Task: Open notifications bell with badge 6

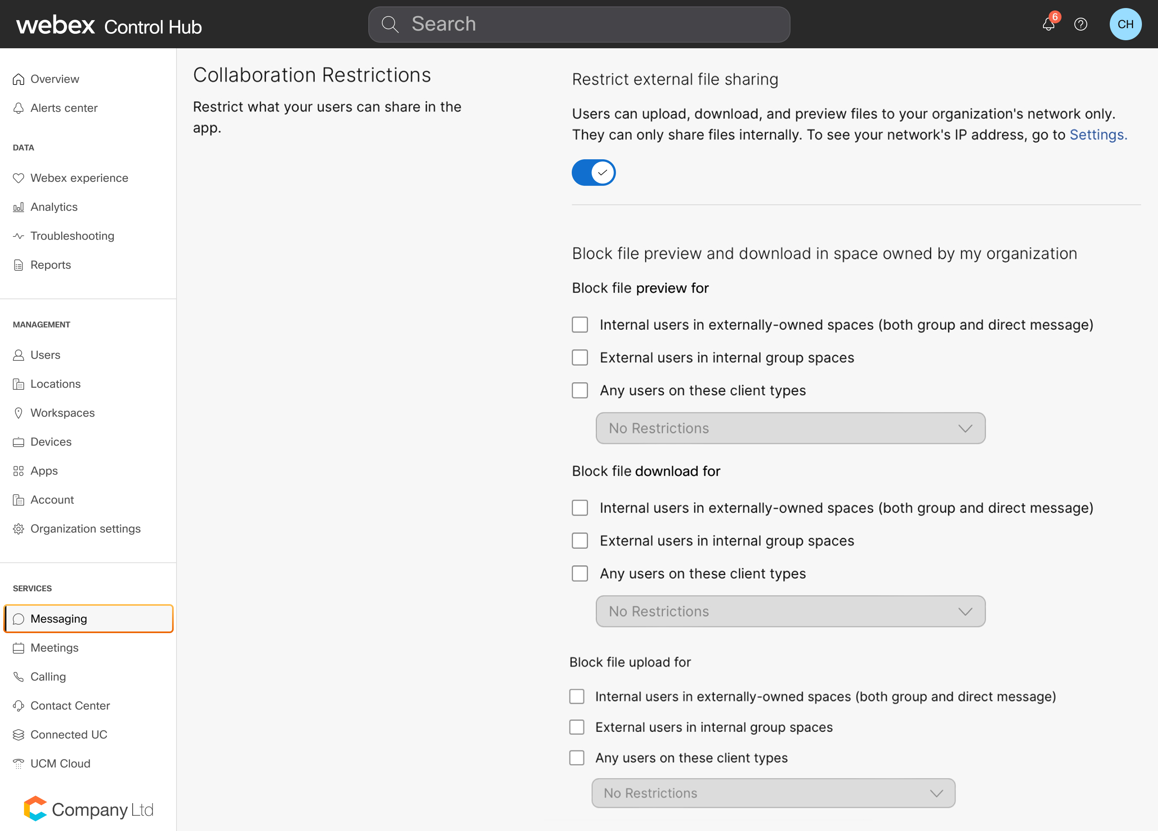Action: 1049,23
